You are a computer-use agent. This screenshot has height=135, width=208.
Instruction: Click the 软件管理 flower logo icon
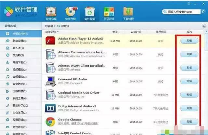[8, 11]
